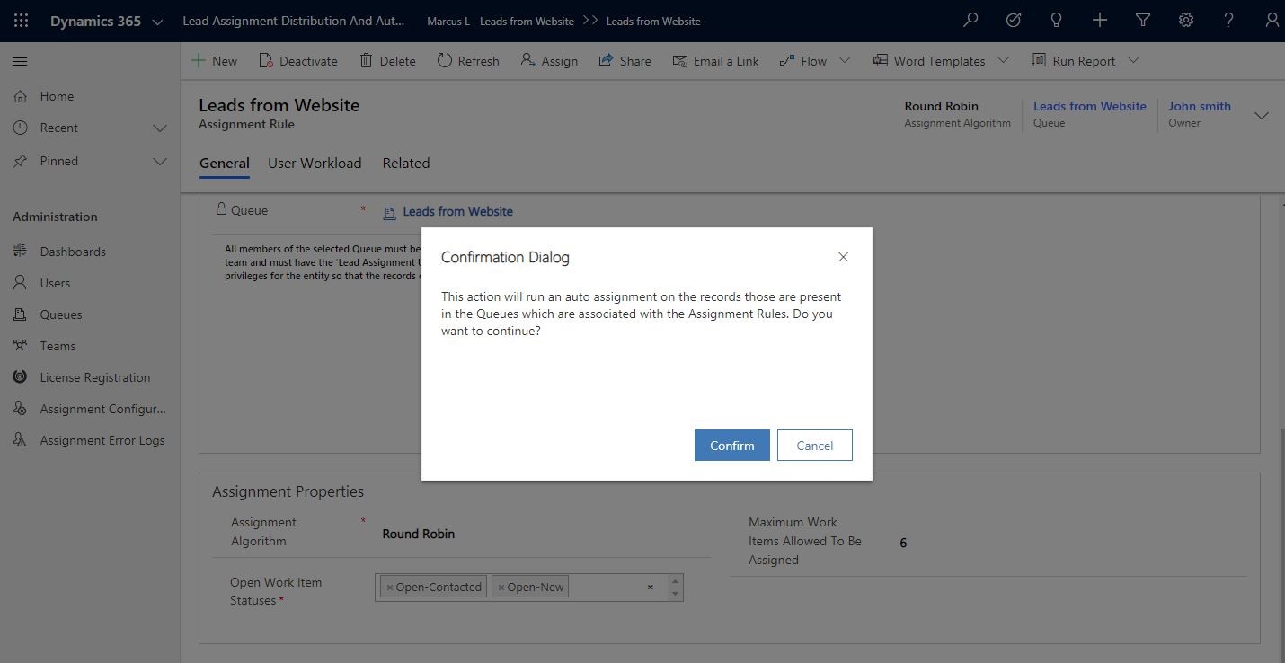This screenshot has width=1285, height=663.
Task: Click the Leads from Website breadcrumb end
Action: coord(653,21)
